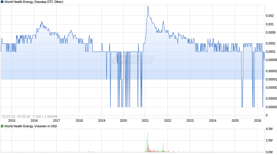Select the 2015 year label on the x-axis
277x155 pixels.
pos(12,121)
